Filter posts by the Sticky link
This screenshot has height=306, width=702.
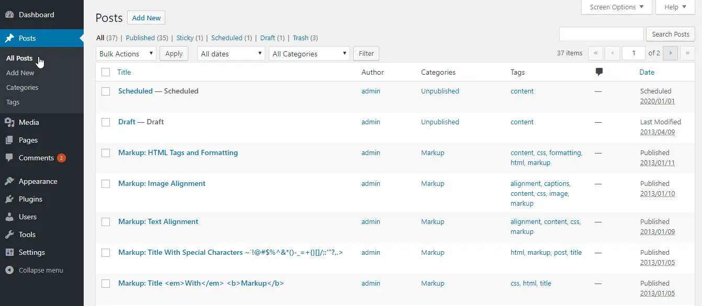coord(185,38)
